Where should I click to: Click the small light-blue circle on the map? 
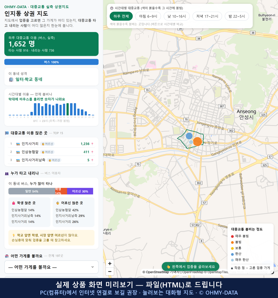pos(191,142)
